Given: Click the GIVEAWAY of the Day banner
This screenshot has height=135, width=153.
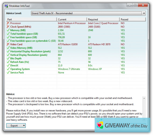Looking at the screenshot, I should pos(122,125).
